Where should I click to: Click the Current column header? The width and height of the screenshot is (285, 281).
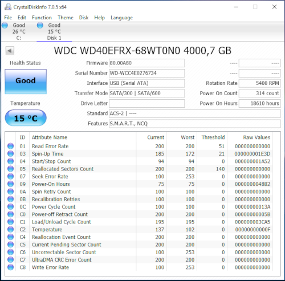coord(152,137)
